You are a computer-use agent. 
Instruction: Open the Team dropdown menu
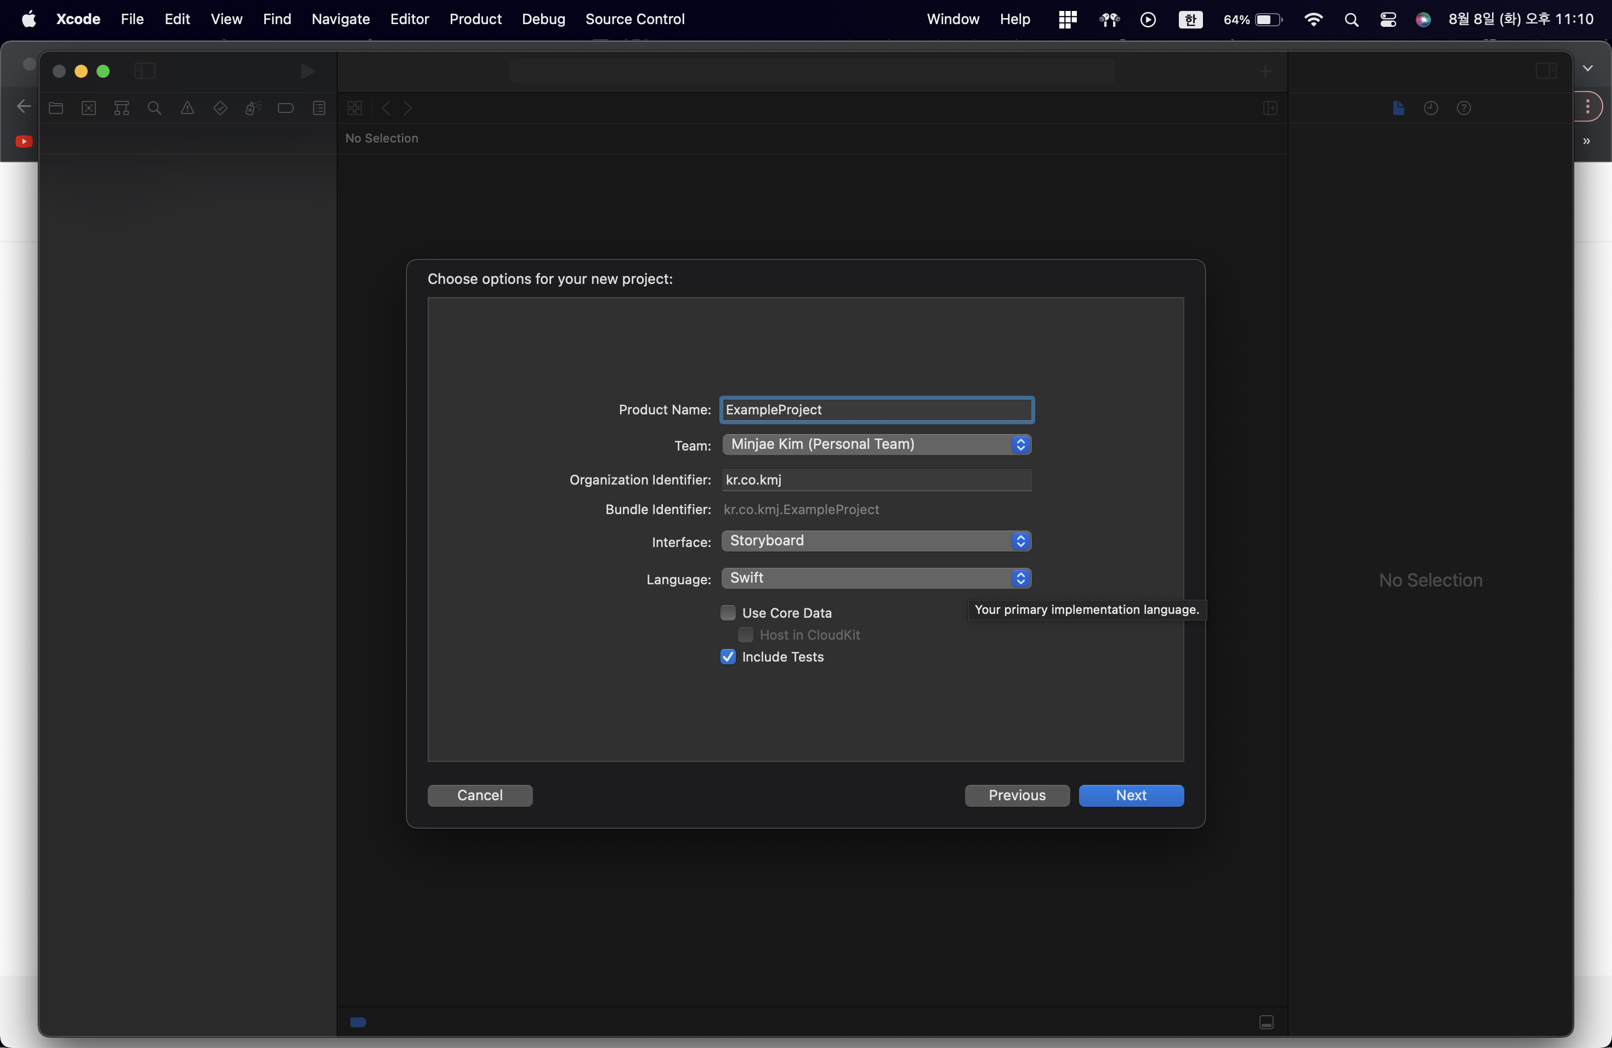click(876, 444)
